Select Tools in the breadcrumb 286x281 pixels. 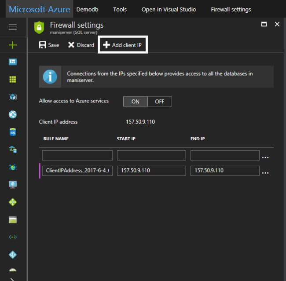pyautogui.click(x=120, y=9)
